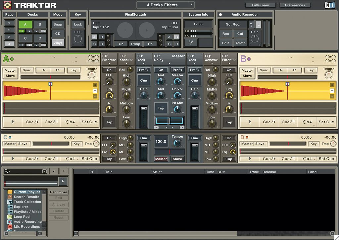Zoom in Deck A waveform with plus
The height and width of the screenshot is (240, 339).
pos(95,85)
